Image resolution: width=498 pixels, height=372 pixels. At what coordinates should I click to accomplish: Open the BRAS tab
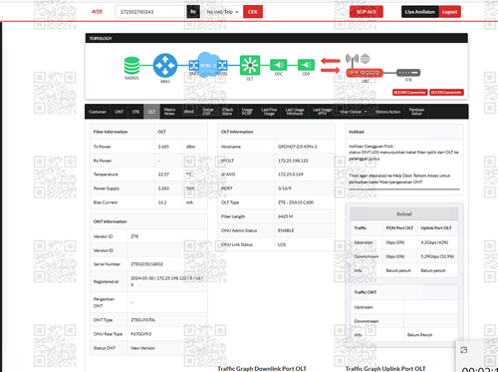point(189,112)
